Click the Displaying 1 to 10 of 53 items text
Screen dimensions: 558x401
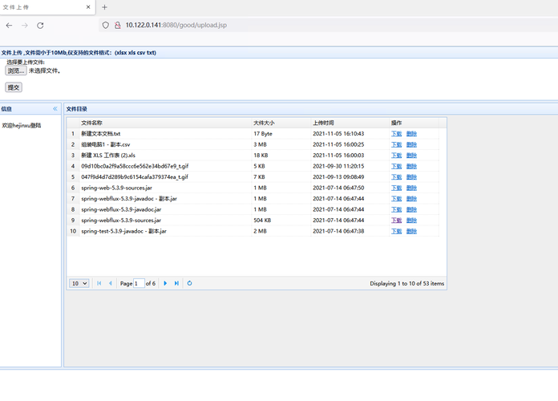[x=407, y=283]
